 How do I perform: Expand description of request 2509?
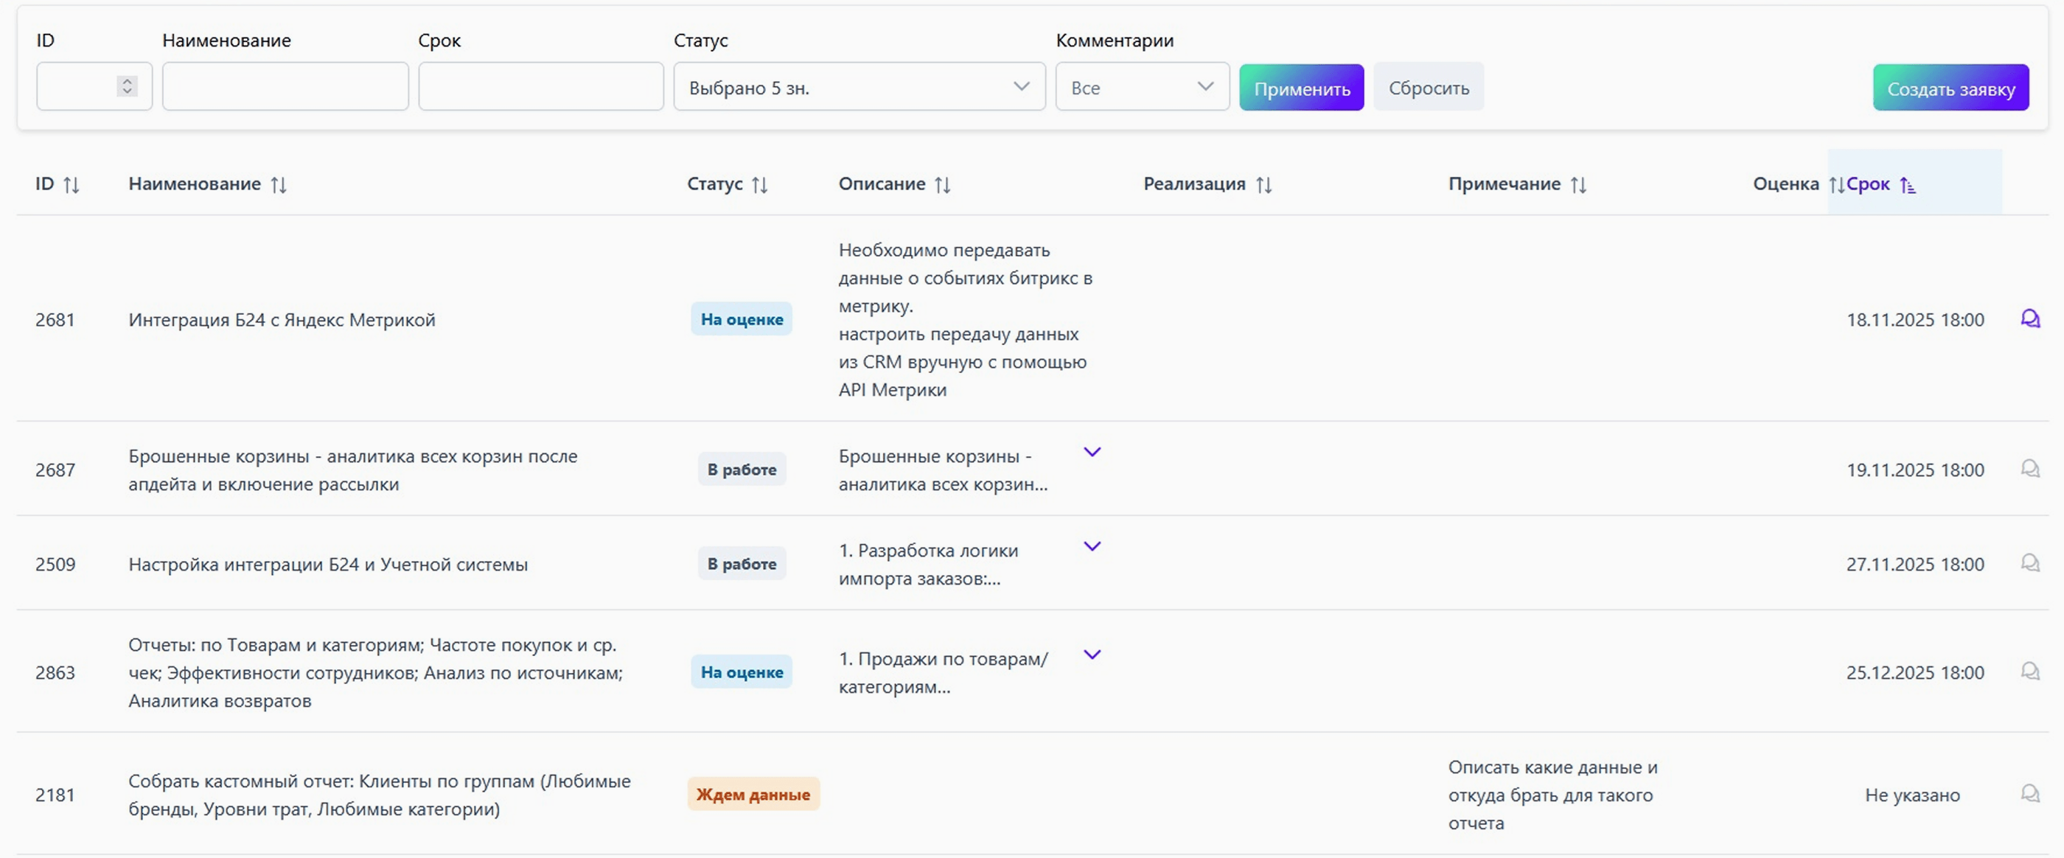(1092, 546)
